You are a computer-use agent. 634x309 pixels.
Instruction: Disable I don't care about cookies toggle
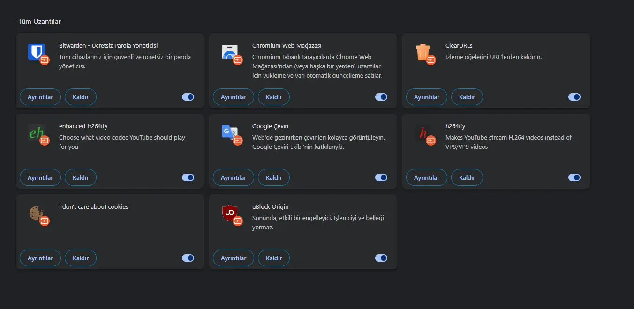tap(188, 258)
